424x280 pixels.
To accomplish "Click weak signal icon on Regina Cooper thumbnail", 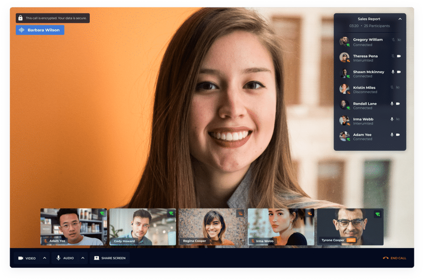I will tap(240, 213).
